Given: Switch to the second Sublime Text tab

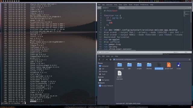Looking at the screenshot, I should pyautogui.click(x=127, y=8).
